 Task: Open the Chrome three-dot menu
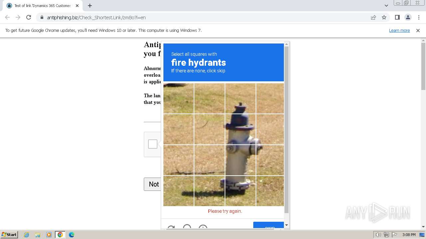(x=418, y=17)
